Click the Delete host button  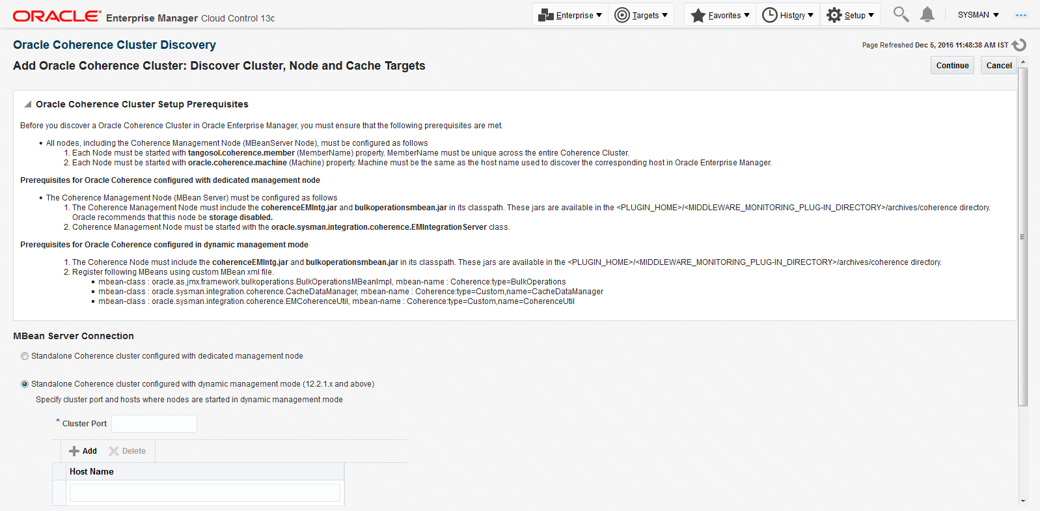(127, 451)
